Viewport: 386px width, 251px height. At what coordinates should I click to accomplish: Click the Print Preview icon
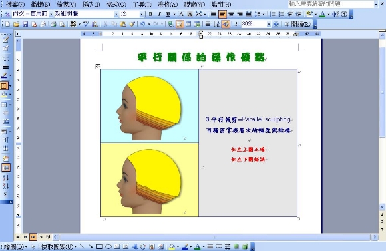tap(63, 24)
